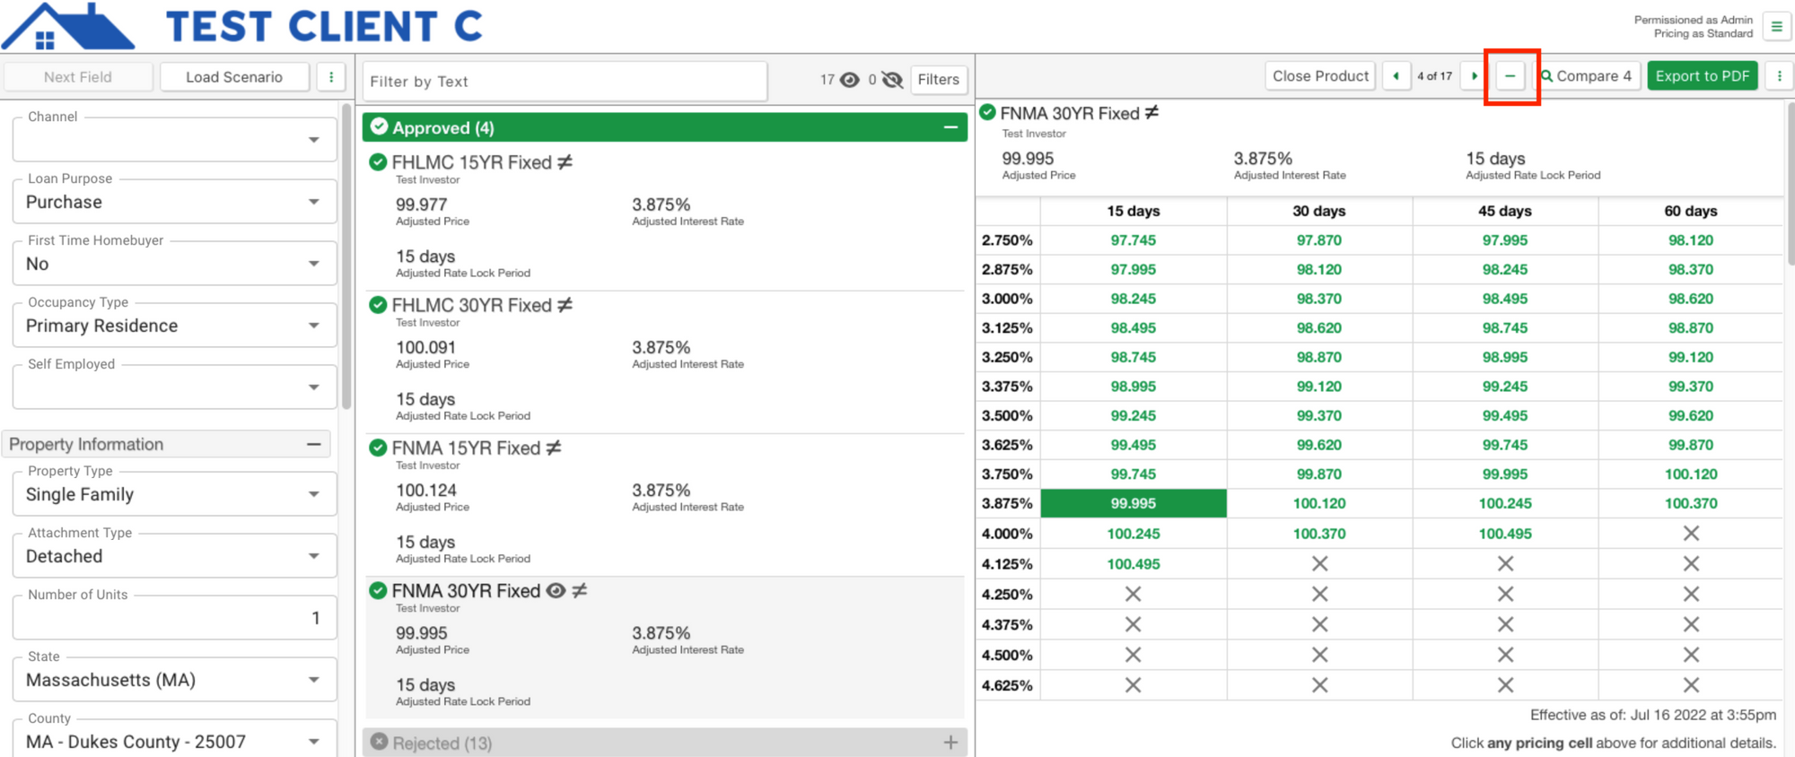Click the Rejected section X status icon

pos(379,742)
